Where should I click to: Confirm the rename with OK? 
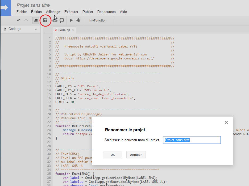click(113, 155)
